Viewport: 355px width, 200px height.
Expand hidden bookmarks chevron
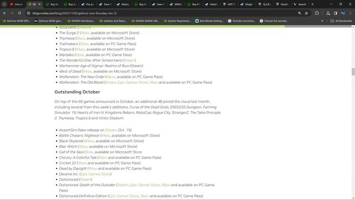(322, 21)
